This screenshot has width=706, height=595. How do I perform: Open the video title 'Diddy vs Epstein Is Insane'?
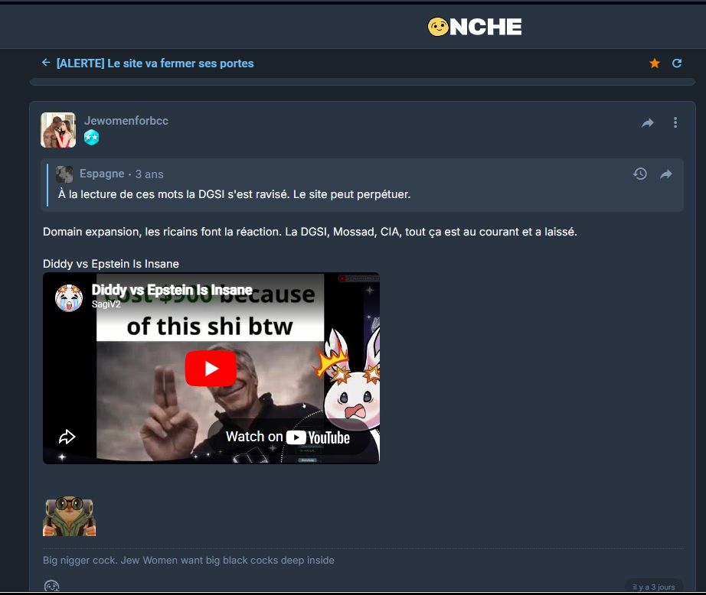[172, 290]
